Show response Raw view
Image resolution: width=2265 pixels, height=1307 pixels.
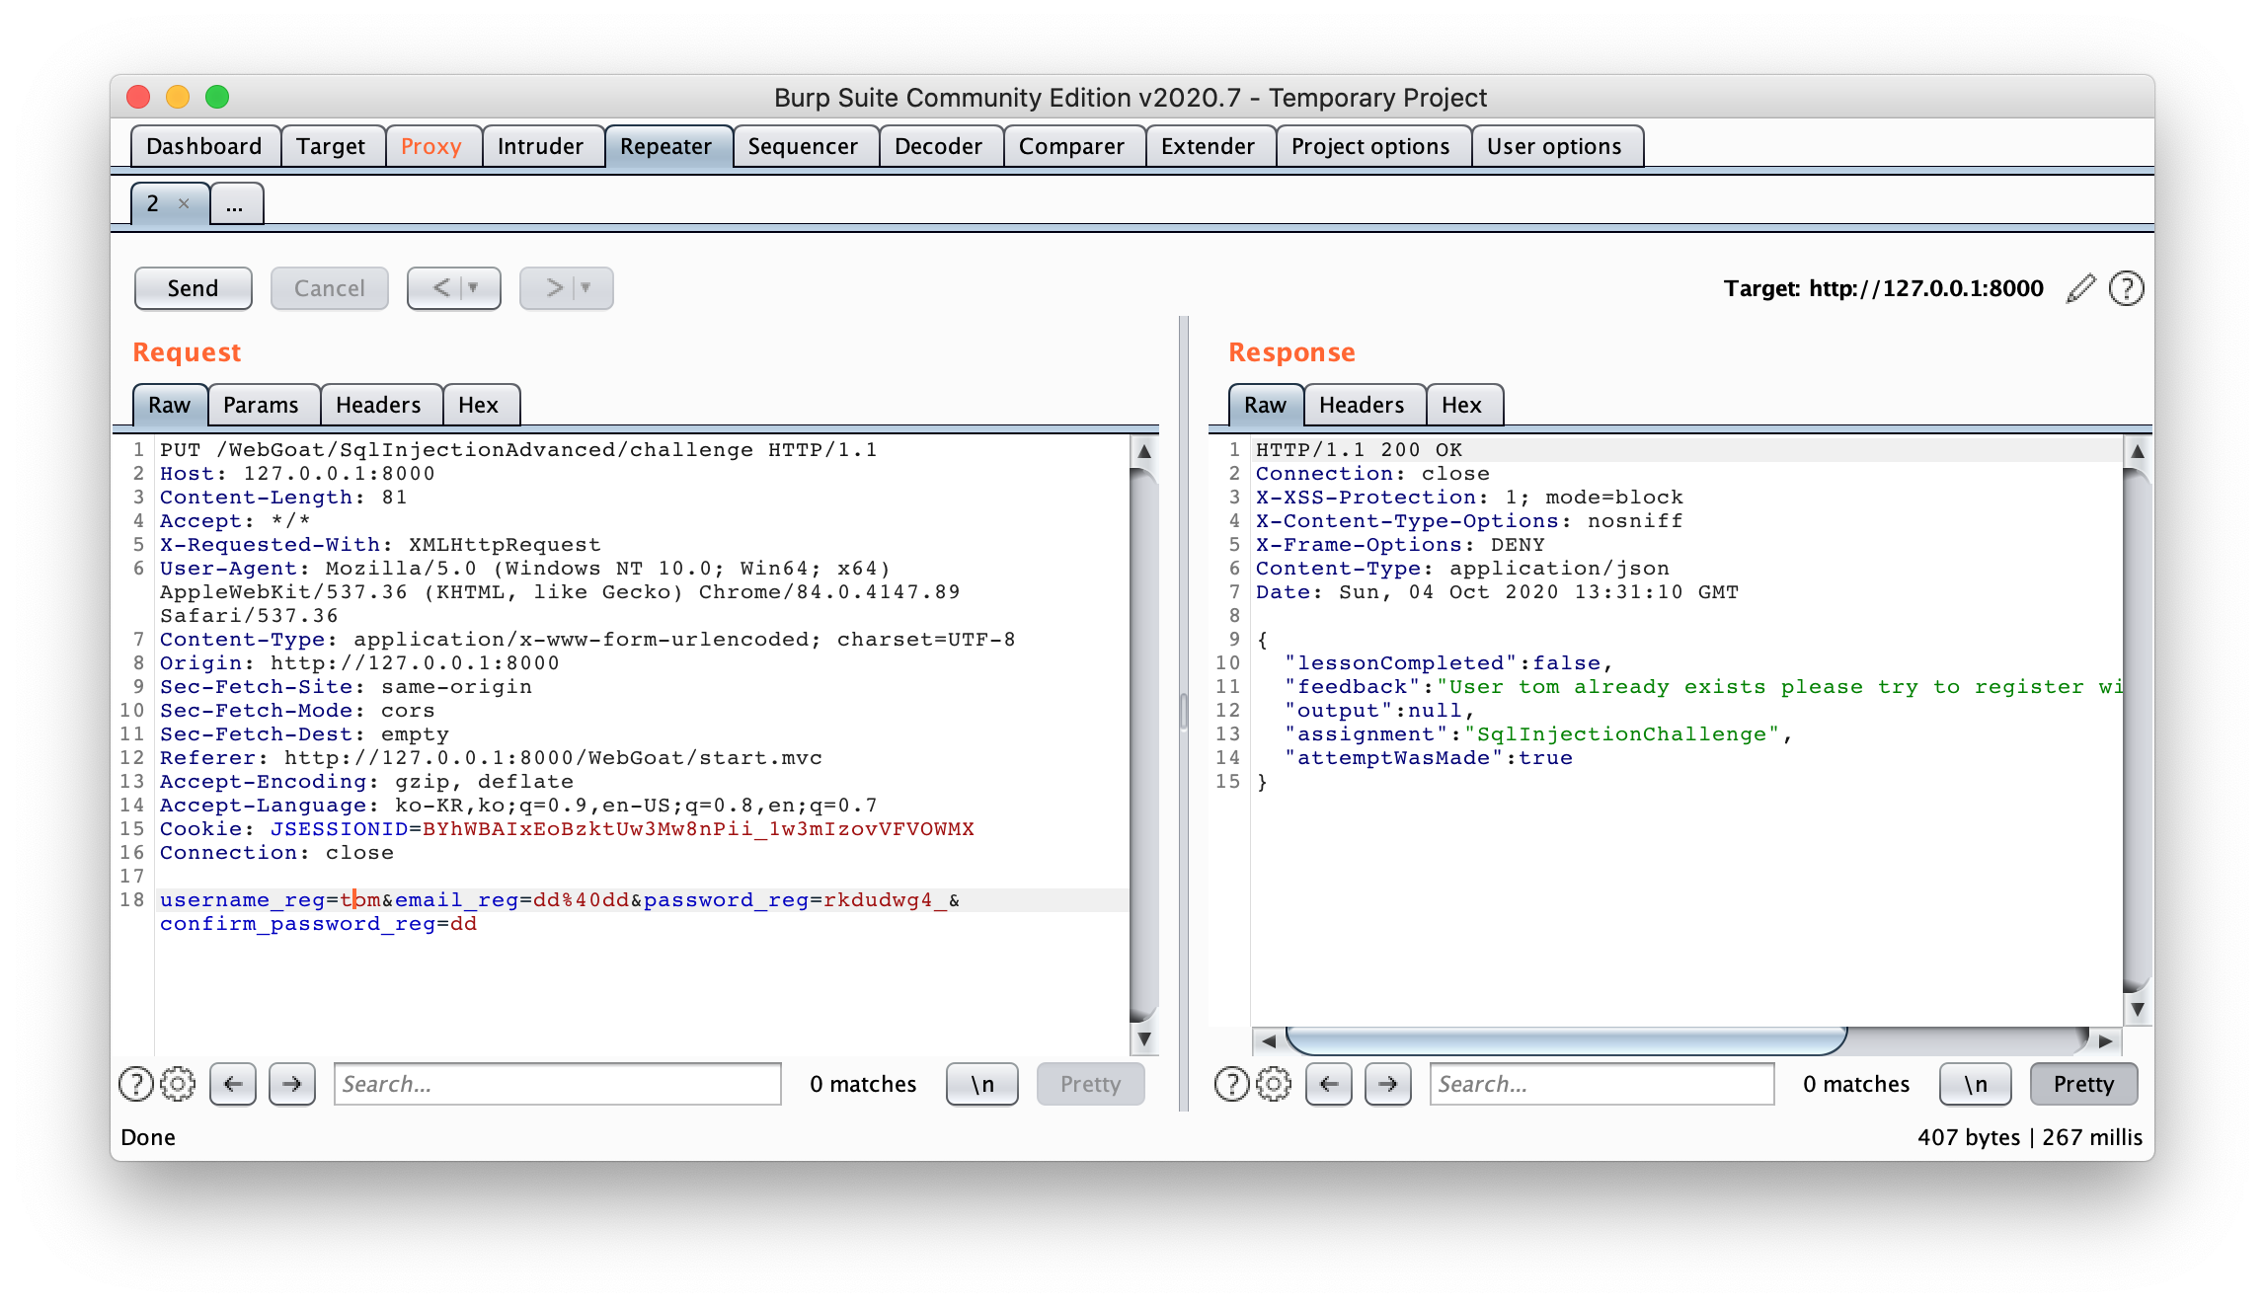click(x=1266, y=405)
